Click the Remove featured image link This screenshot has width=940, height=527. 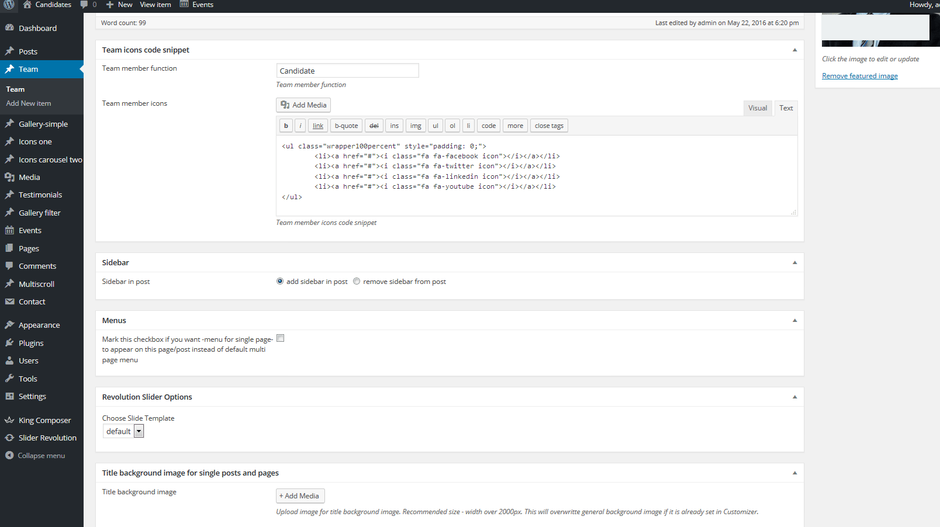coord(859,76)
